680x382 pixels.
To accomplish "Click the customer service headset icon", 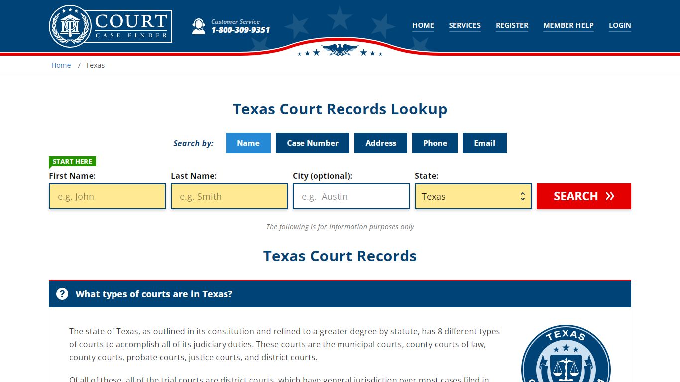I will (x=199, y=26).
